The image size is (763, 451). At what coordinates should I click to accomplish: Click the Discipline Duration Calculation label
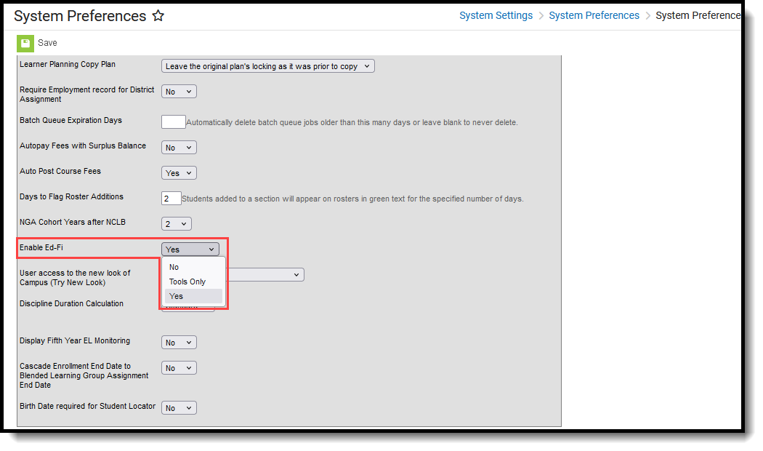click(x=71, y=303)
